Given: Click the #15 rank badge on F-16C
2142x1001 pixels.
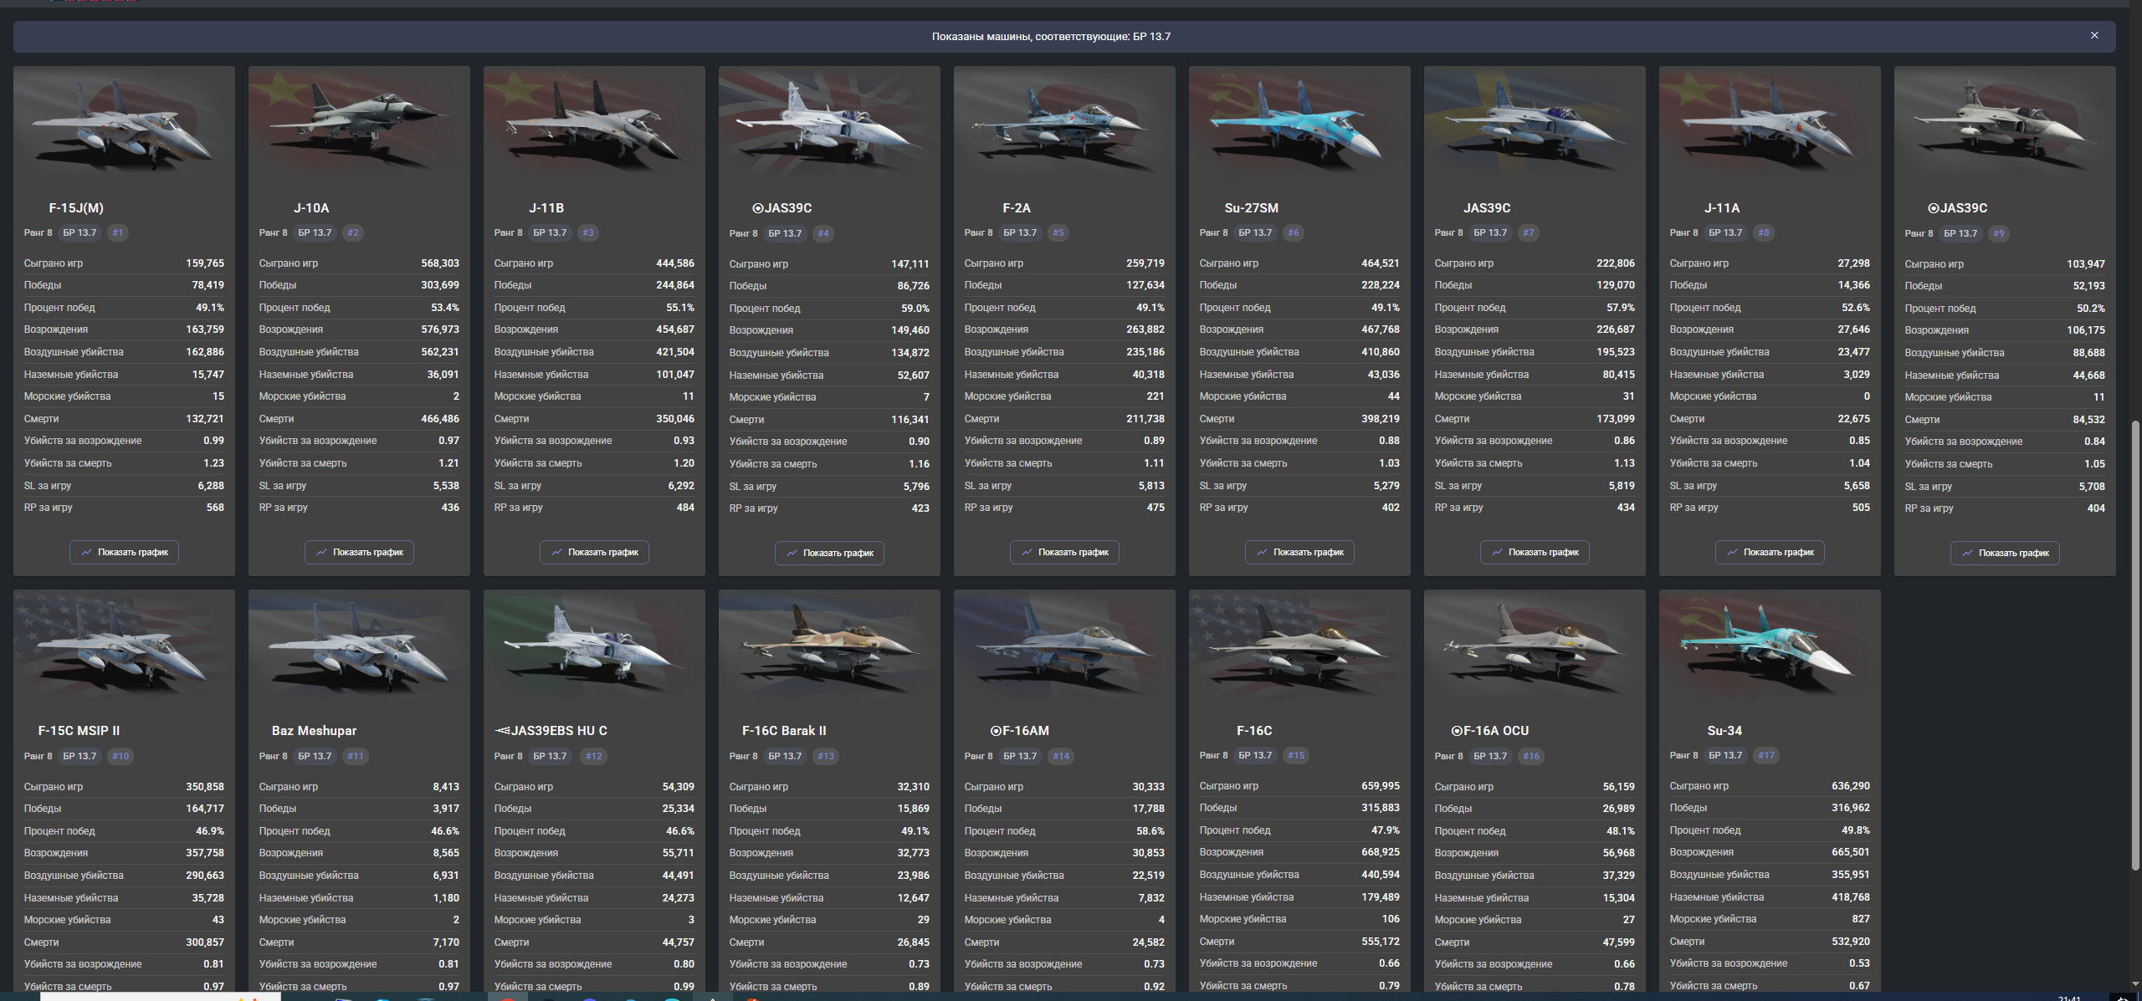Looking at the screenshot, I should 1296,755.
